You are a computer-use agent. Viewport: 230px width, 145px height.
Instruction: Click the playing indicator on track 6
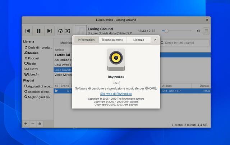[x=56, y=91]
